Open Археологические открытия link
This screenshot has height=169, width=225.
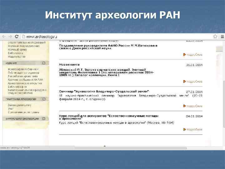(x=25, y=83)
